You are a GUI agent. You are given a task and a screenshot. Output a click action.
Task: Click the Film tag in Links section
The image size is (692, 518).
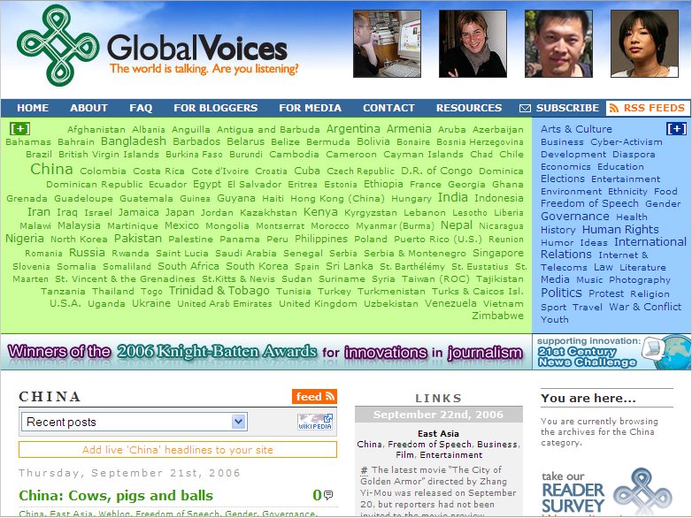coord(404,455)
